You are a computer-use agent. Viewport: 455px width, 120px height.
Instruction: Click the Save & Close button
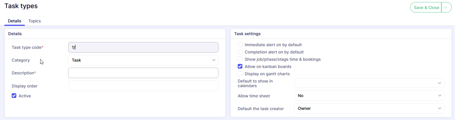[x=426, y=8]
